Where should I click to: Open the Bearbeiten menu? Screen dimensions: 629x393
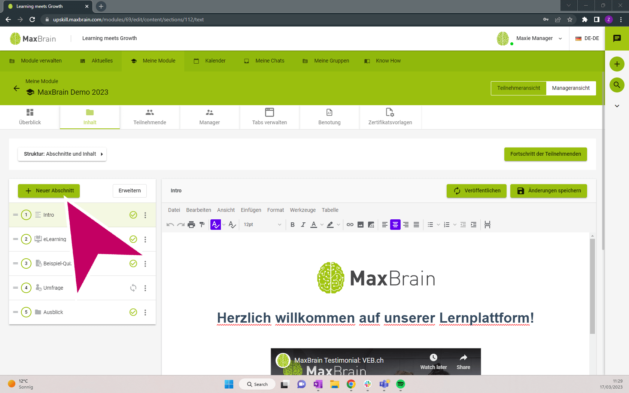198,210
